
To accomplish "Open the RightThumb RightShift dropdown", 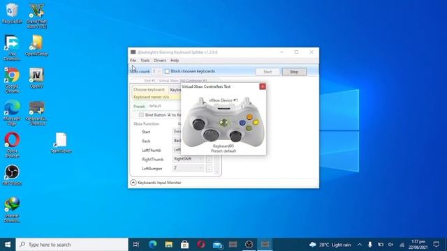I will click(188, 159).
